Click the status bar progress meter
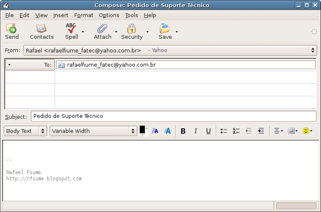Image resolution: width=321 pixels, height=212 pixels. pyautogui.click(x=296, y=205)
